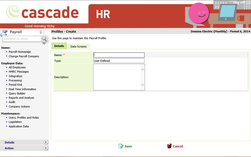This screenshot has height=157, width=251.
Task: Expand the Details sidebar panel chevron
Action: pyautogui.click(x=46, y=142)
